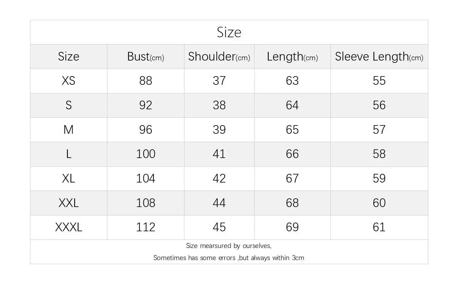Image resolution: width=458 pixels, height=284 pixels.
Task: Click the Size title at top
Action: (229, 32)
